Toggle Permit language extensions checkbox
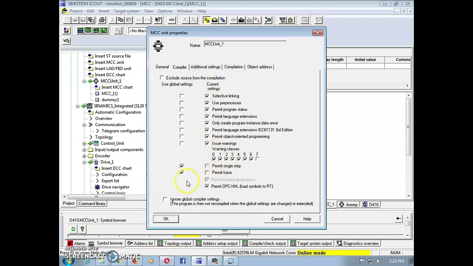Image resolution: width=473 pixels, height=266 pixels. click(x=207, y=116)
